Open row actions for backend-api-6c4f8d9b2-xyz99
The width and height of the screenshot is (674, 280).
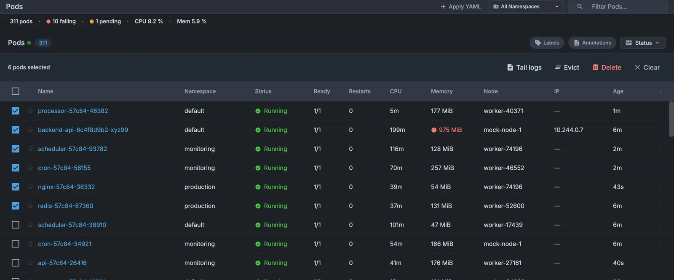click(x=660, y=130)
